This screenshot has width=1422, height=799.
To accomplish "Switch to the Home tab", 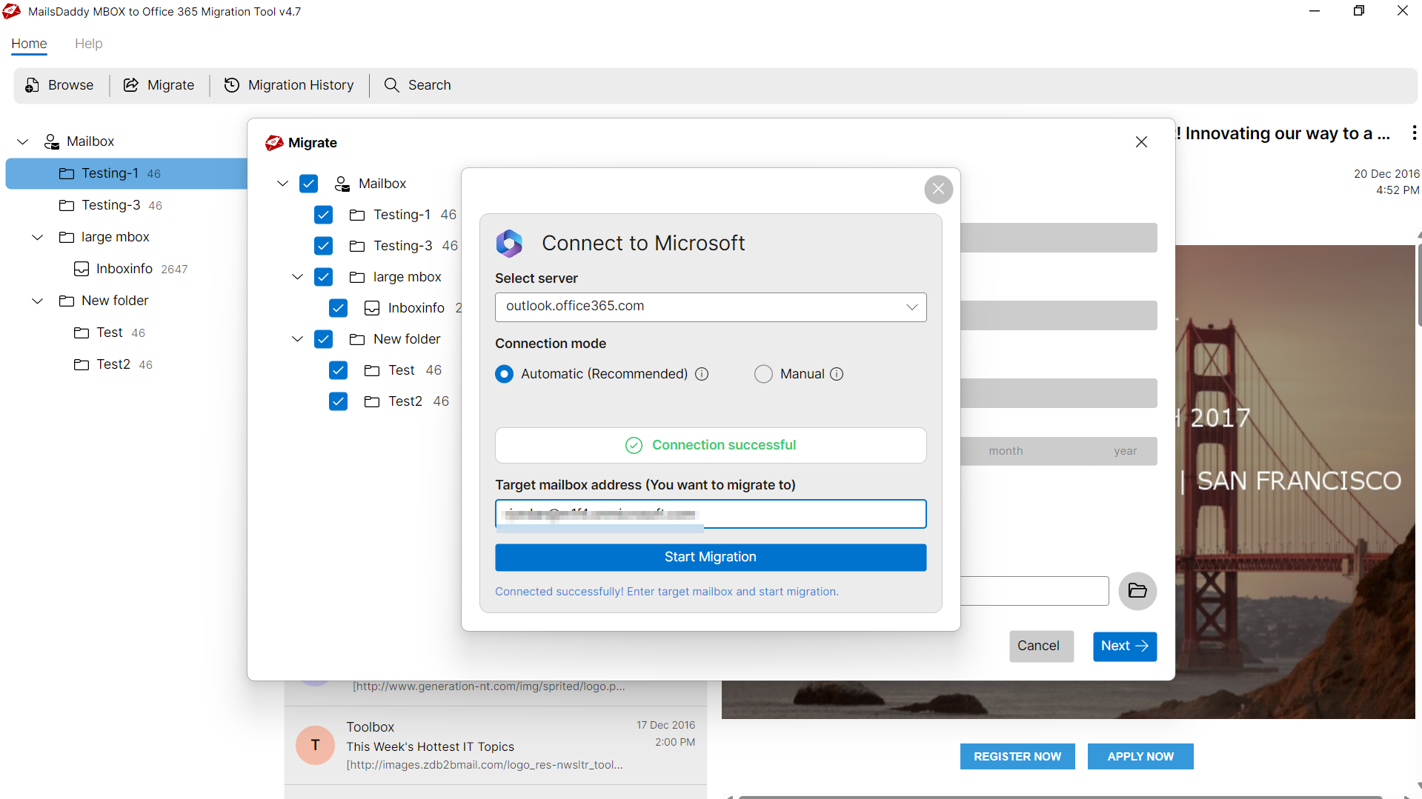I will coord(29,44).
